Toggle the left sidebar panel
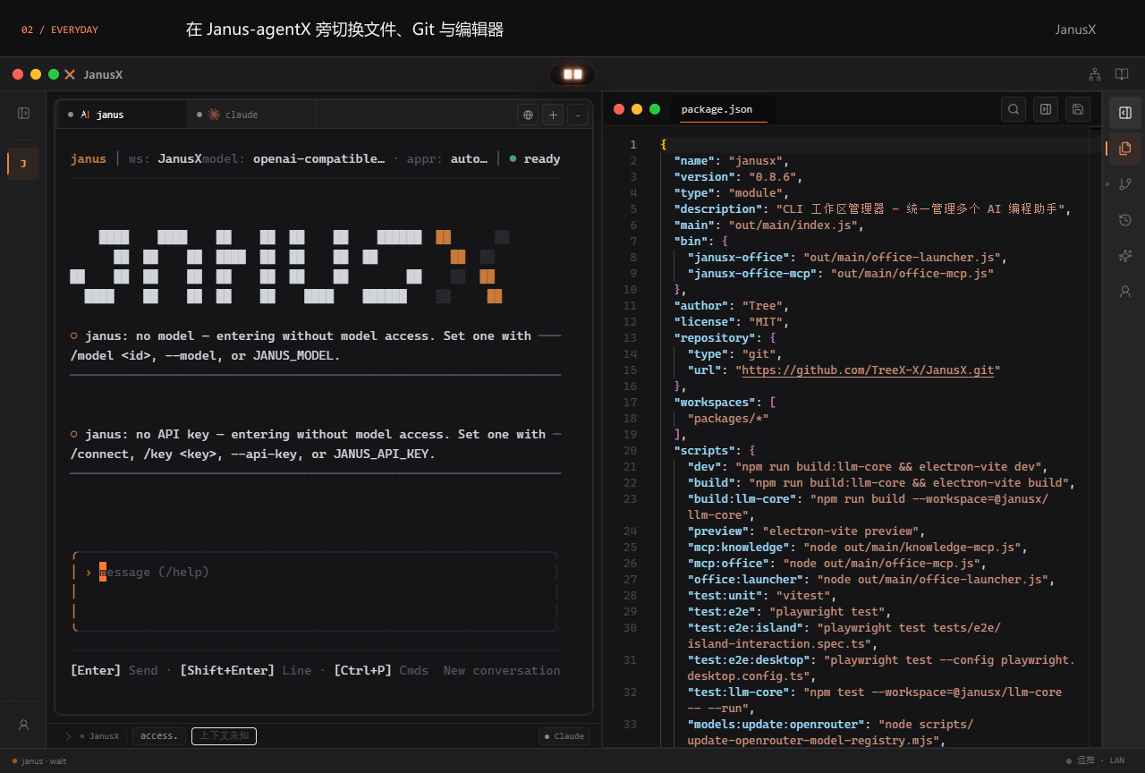The image size is (1145, 773). [x=24, y=114]
